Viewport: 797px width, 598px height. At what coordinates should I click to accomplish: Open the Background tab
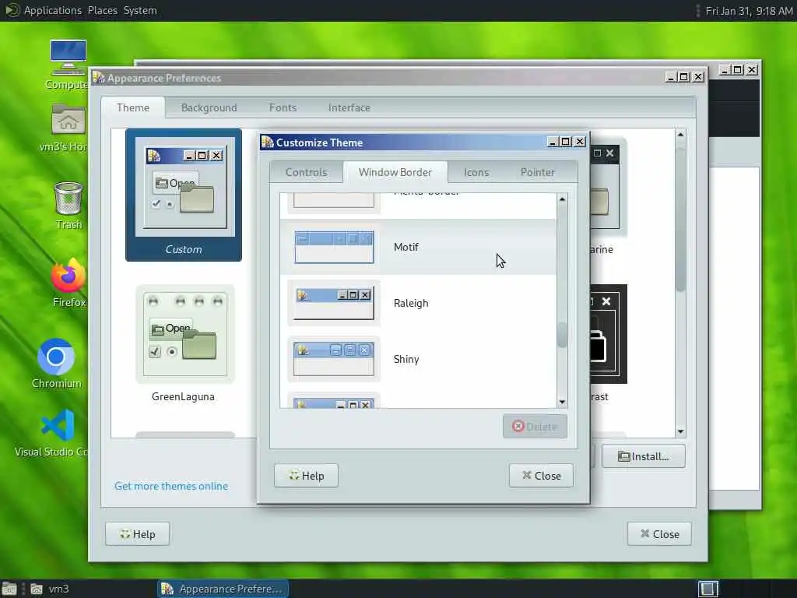click(x=209, y=107)
